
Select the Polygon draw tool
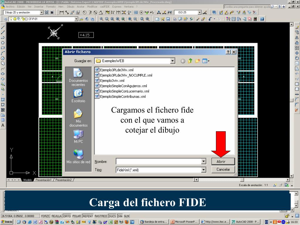(3, 43)
